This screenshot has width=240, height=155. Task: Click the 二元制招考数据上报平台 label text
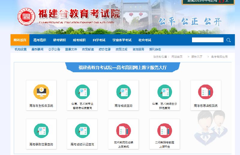click(x=165, y=145)
